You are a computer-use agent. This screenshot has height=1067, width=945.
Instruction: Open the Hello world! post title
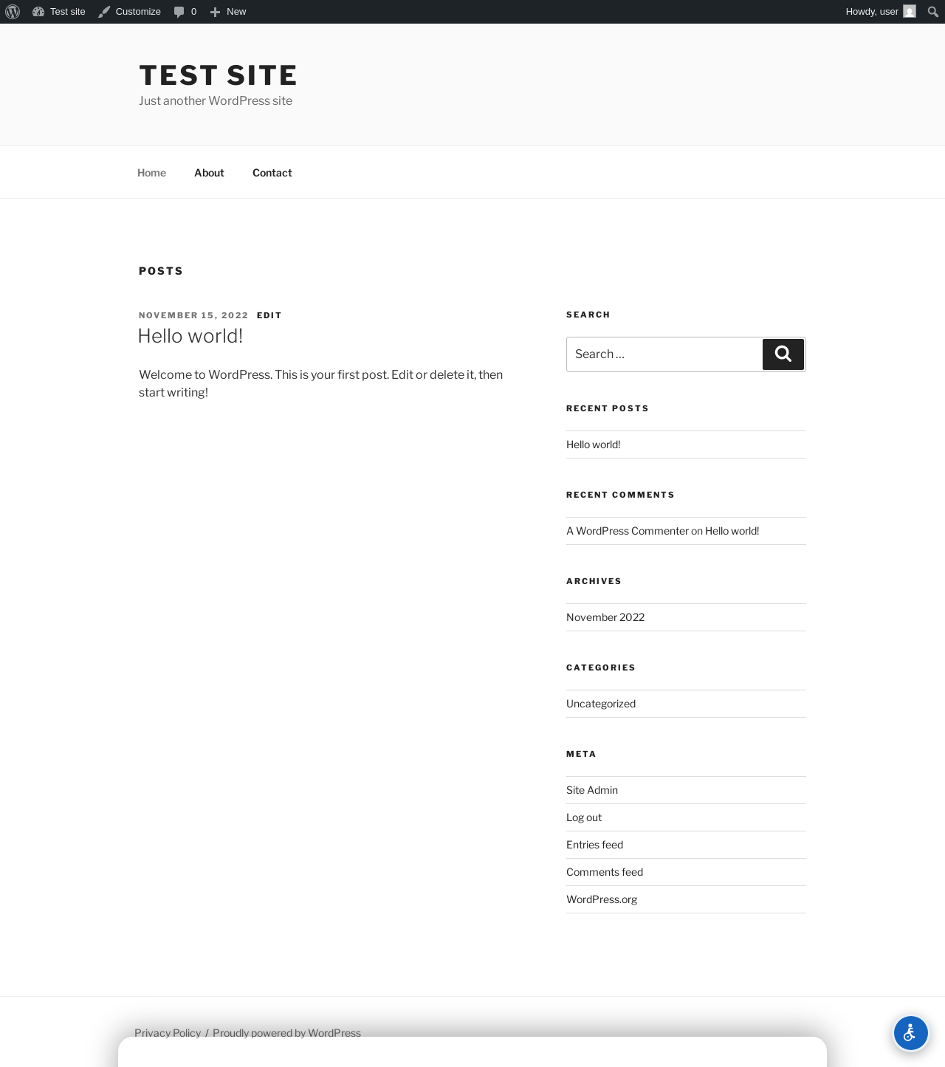[x=190, y=336]
